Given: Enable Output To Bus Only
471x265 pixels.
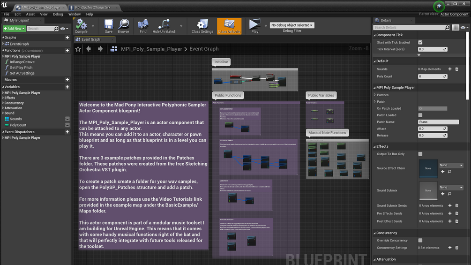Looking at the screenshot, I should click(420, 154).
